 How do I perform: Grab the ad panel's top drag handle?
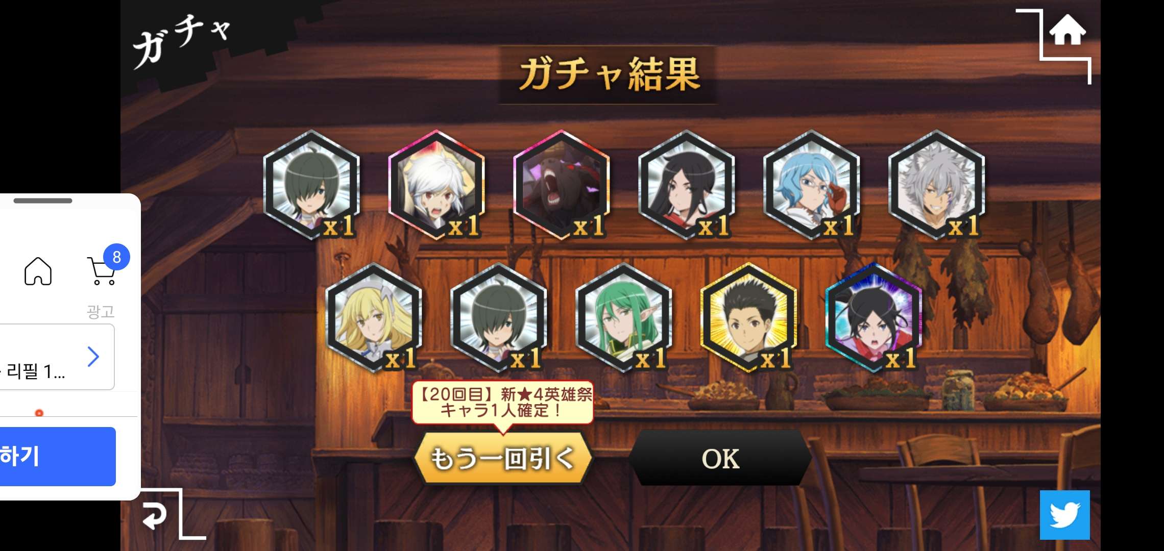[43, 201]
